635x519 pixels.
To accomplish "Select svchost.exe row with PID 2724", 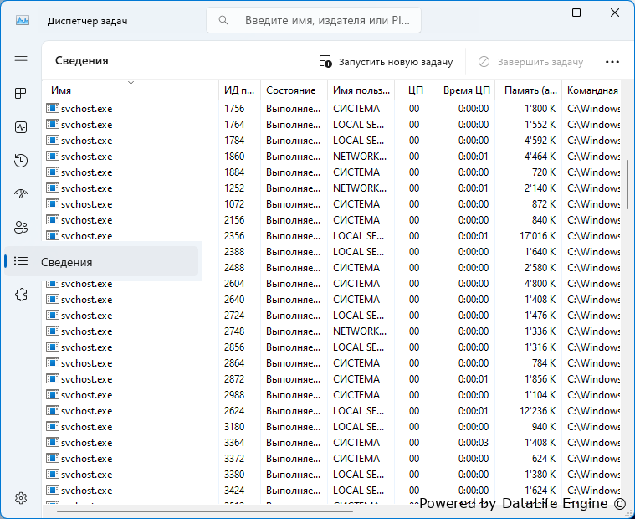I will (x=331, y=316).
